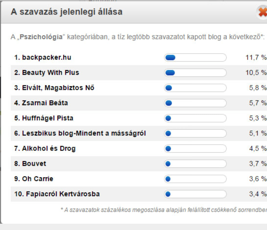Click the Alkohol és Drog entry

[x=45, y=149]
